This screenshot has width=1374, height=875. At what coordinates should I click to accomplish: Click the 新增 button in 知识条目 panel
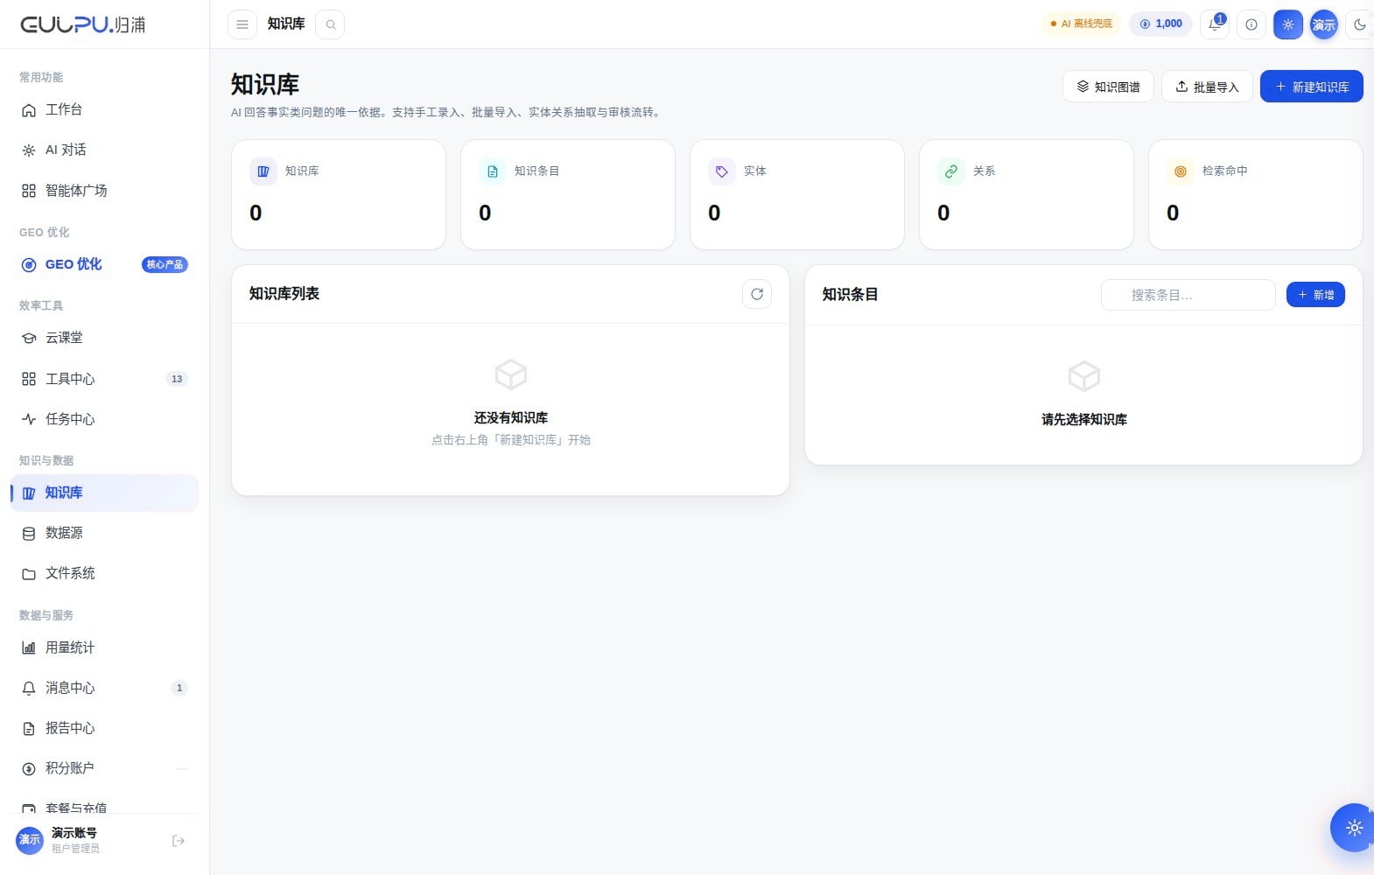(1315, 295)
